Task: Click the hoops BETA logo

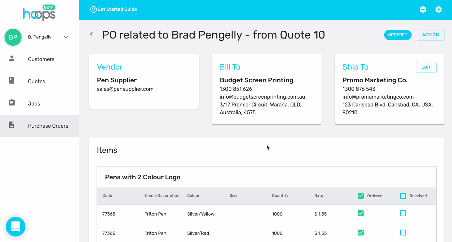Action: coord(39,13)
